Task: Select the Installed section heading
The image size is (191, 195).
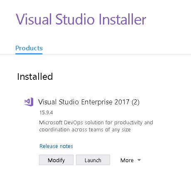Action: pyautogui.click(x=35, y=77)
